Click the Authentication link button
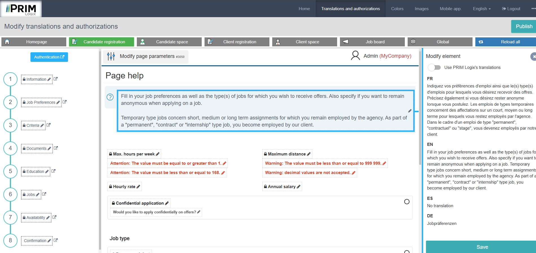 [x=49, y=57]
